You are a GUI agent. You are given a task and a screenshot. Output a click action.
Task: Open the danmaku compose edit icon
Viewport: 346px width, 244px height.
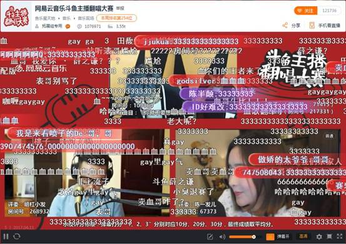[210, 237]
